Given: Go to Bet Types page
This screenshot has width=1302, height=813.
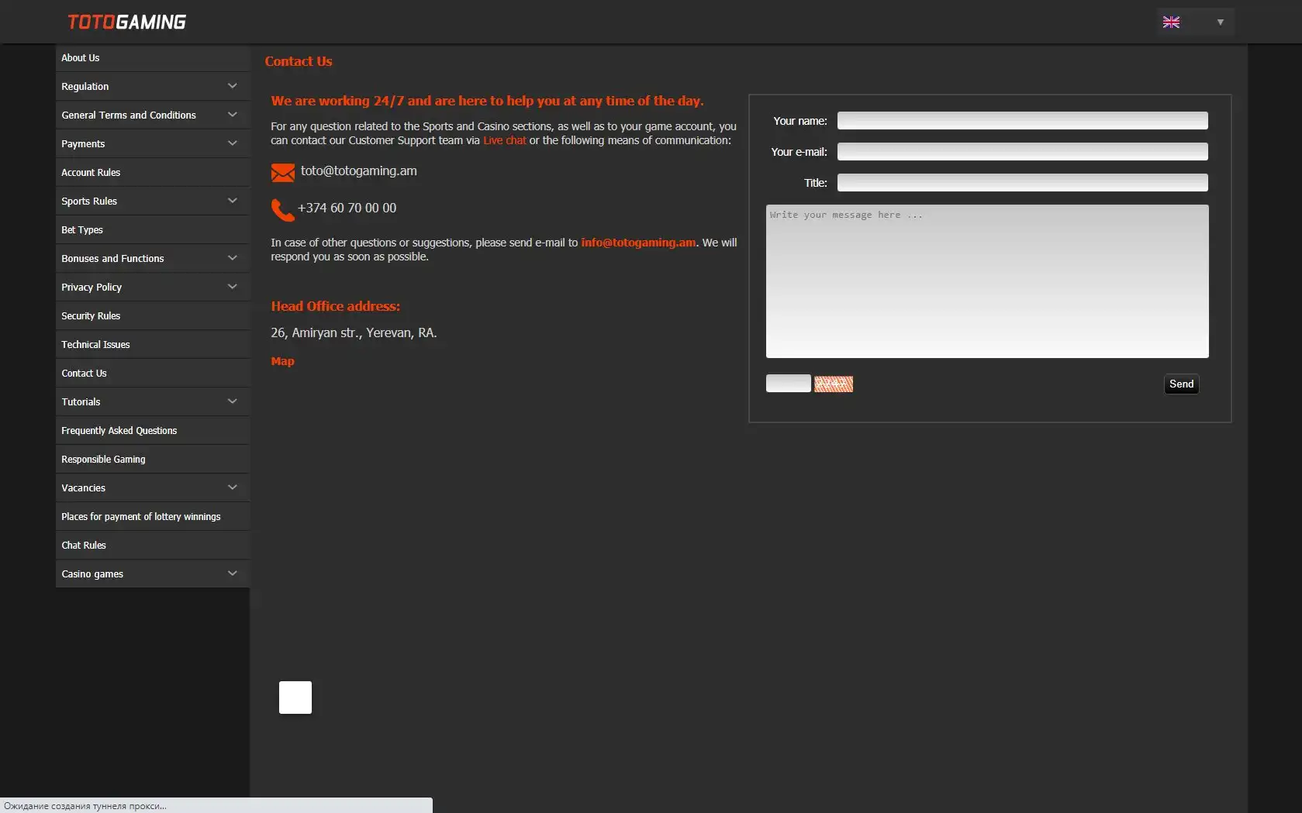Looking at the screenshot, I should point(153,229).
